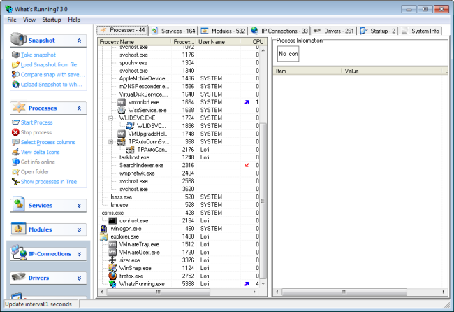
Task: Click the Drivers panel icon in sidebar
Action: click(19, 276)
